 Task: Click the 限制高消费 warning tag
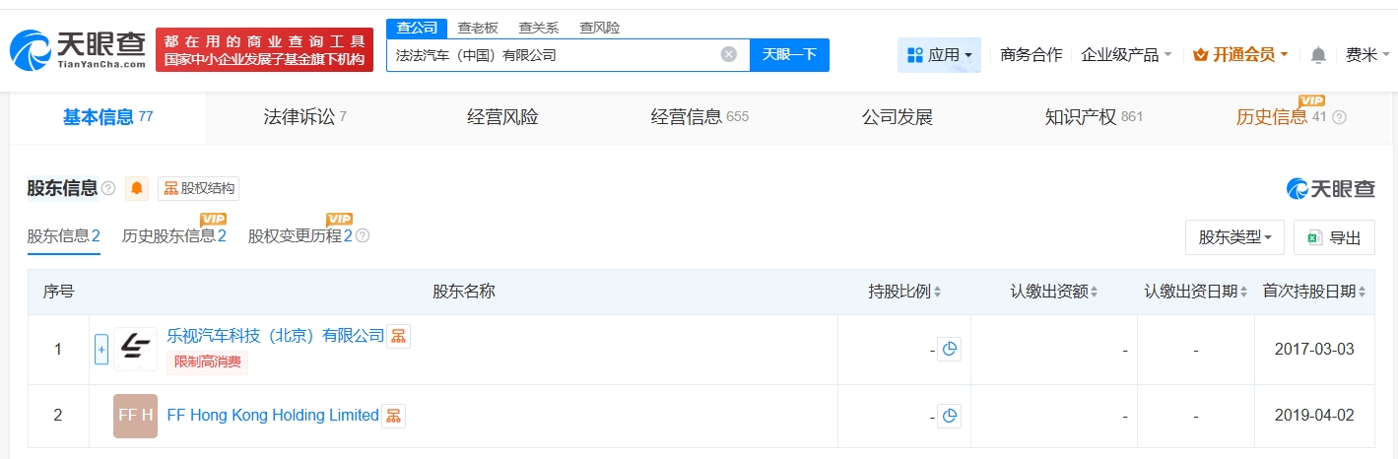point(207,361)
